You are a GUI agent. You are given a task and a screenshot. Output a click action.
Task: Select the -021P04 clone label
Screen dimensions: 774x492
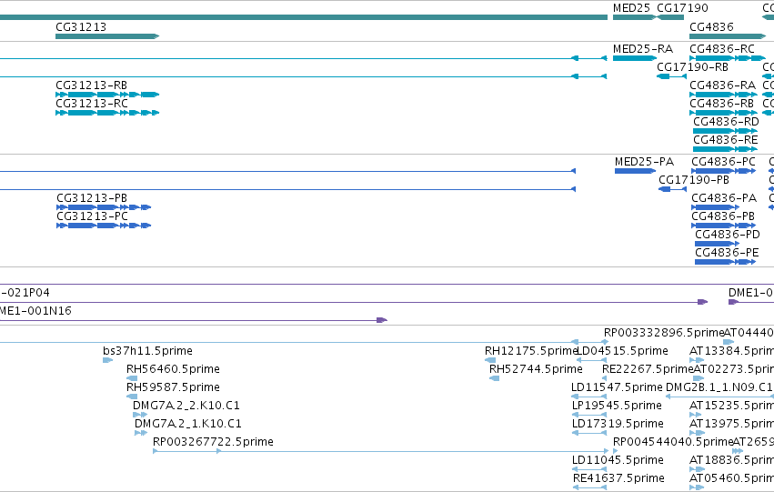point(25,293)
